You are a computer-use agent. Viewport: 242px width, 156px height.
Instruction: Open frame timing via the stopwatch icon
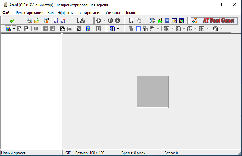point(62,29)
